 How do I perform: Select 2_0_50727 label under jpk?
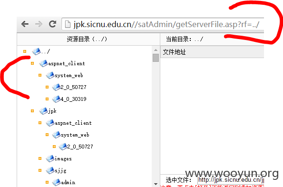80,147
